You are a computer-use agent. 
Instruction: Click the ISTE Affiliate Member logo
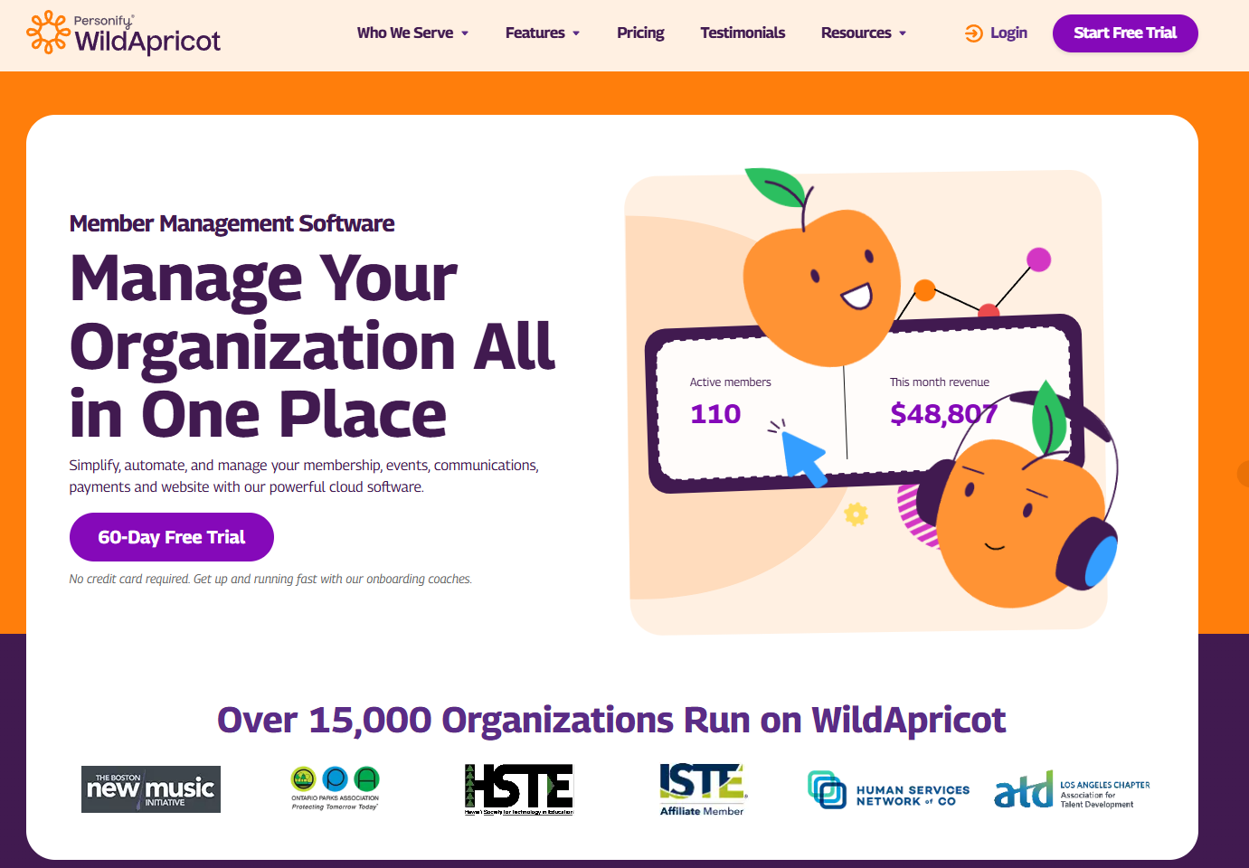click(x=702, y=788)
